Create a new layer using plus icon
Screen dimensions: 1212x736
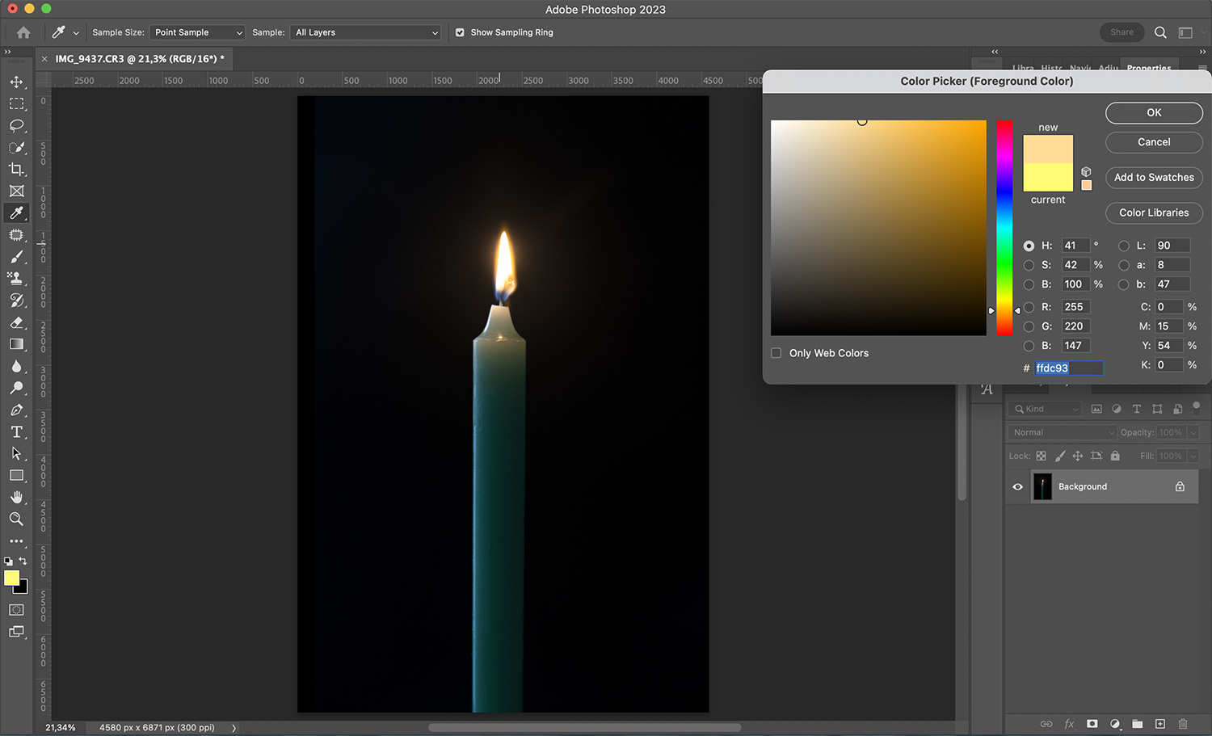pyautogui.click(x=1160, y=724)
